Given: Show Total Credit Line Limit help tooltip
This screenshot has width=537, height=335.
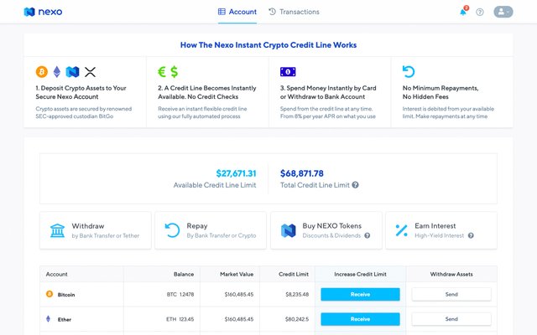Looking at the screenshot, I should point(356,185).
